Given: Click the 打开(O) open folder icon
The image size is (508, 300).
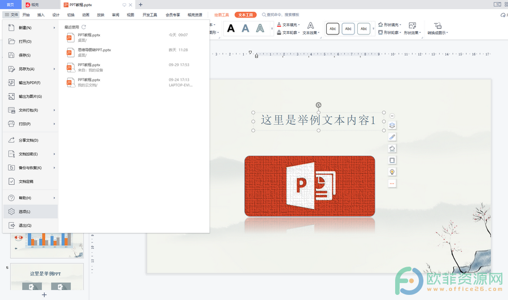Looking at the screenshot, I should (11, 41).
